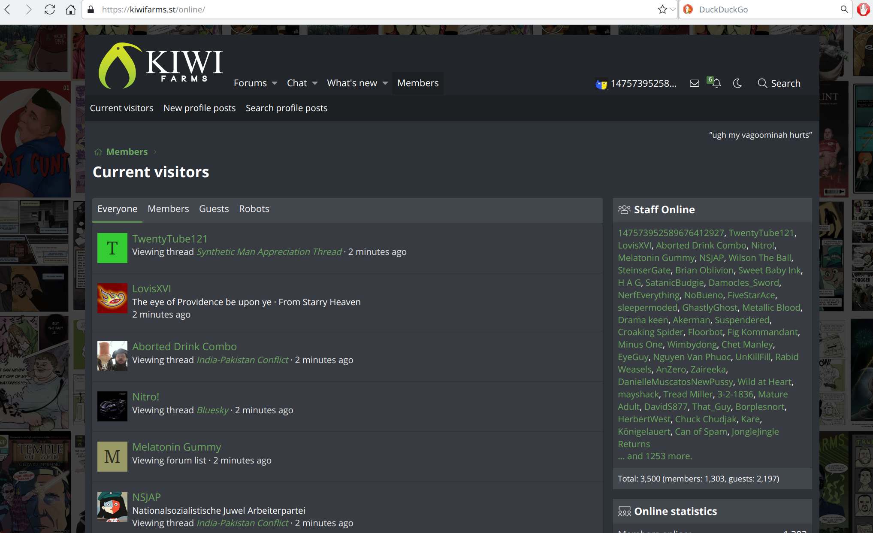
Task: Select the Members nav item
Action: click(x=418, y=83)
